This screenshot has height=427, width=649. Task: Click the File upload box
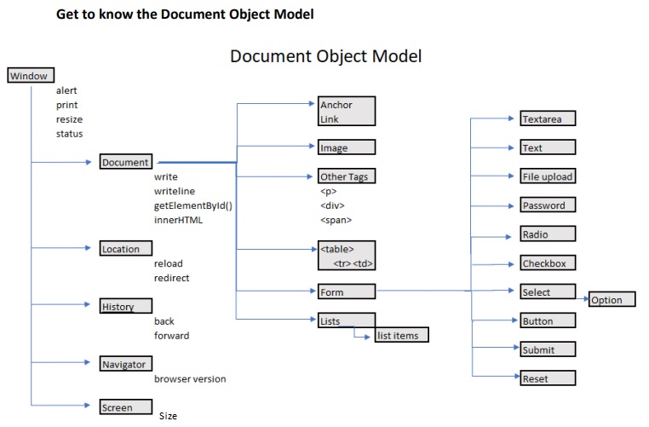tap(548, 176)
